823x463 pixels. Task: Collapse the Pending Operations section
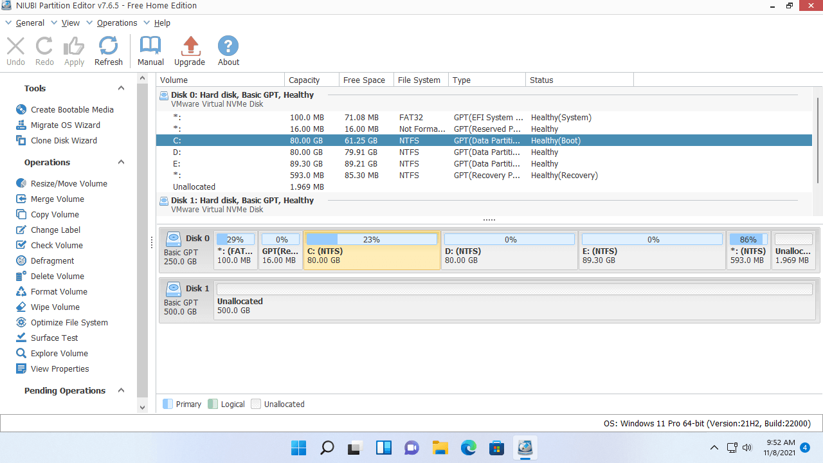coord(121,391)
